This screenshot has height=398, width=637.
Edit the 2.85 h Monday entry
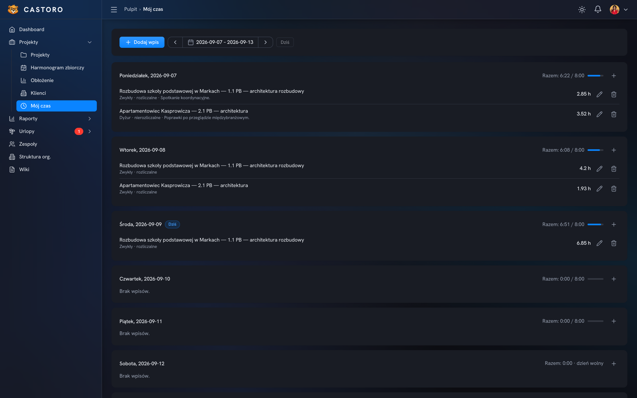599,94
